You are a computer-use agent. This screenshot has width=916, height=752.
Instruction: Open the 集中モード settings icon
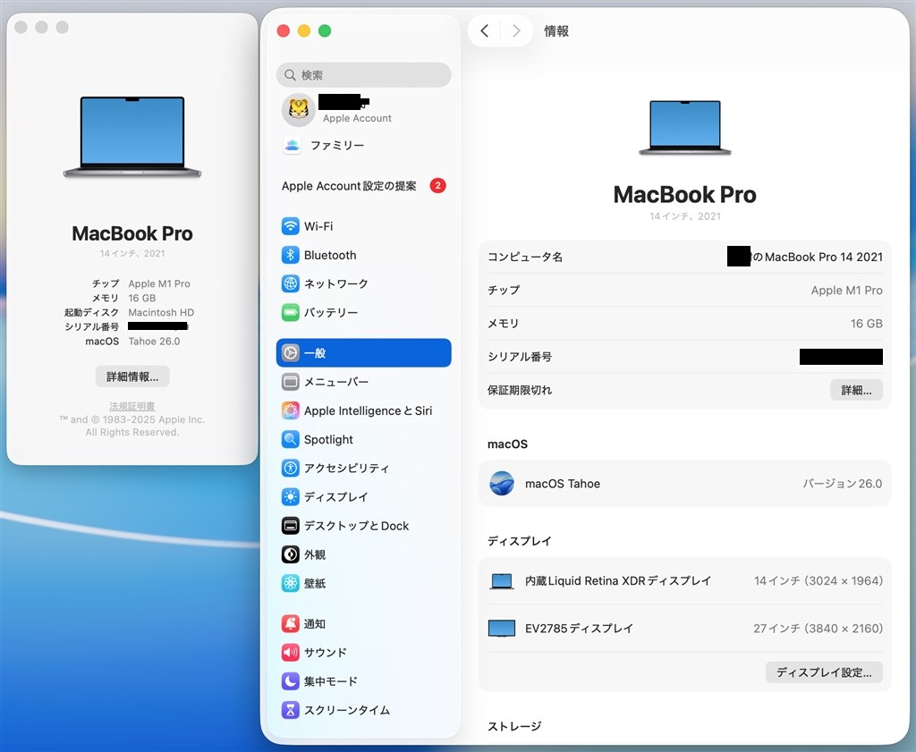click(x=329, y=680)
